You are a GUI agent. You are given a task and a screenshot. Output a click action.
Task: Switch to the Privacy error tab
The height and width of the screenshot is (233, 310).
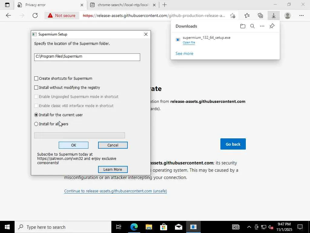[x=51, y=5]
